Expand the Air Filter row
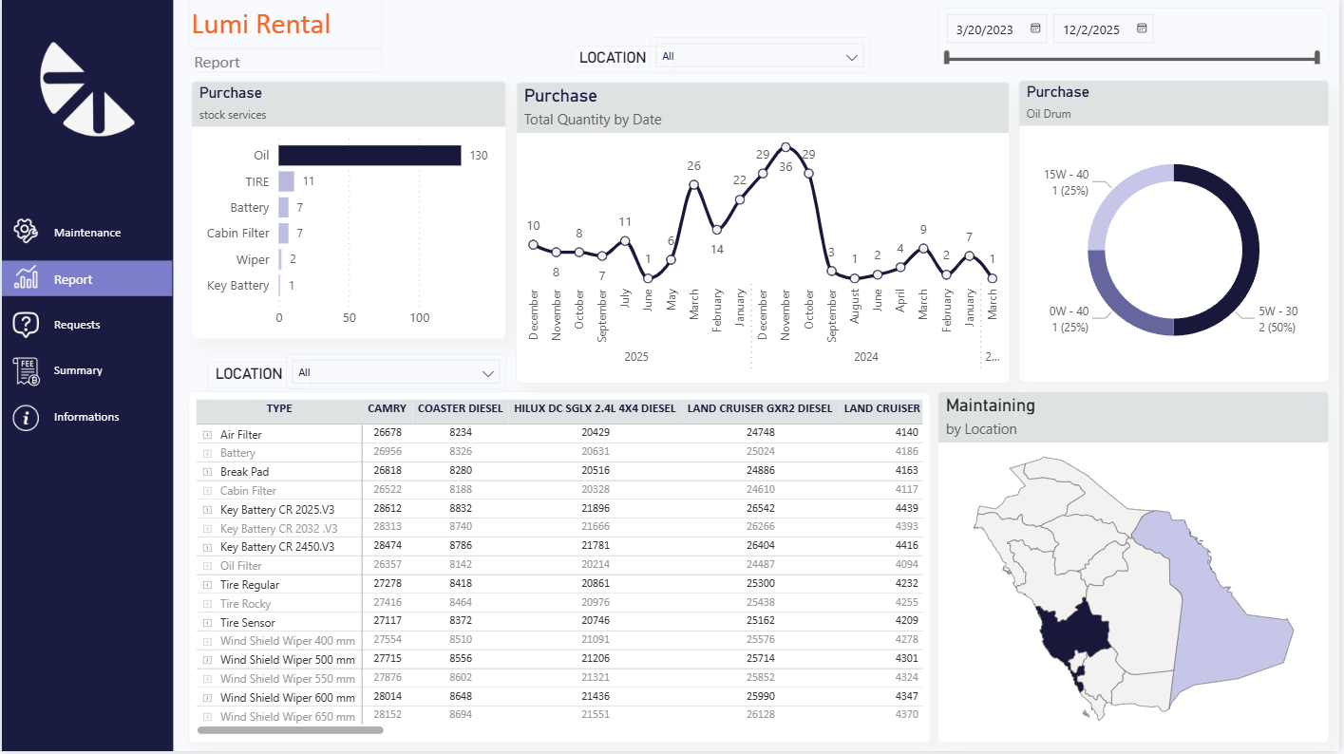The width and height of the screenshot is (1344, 754). (206, 434)
